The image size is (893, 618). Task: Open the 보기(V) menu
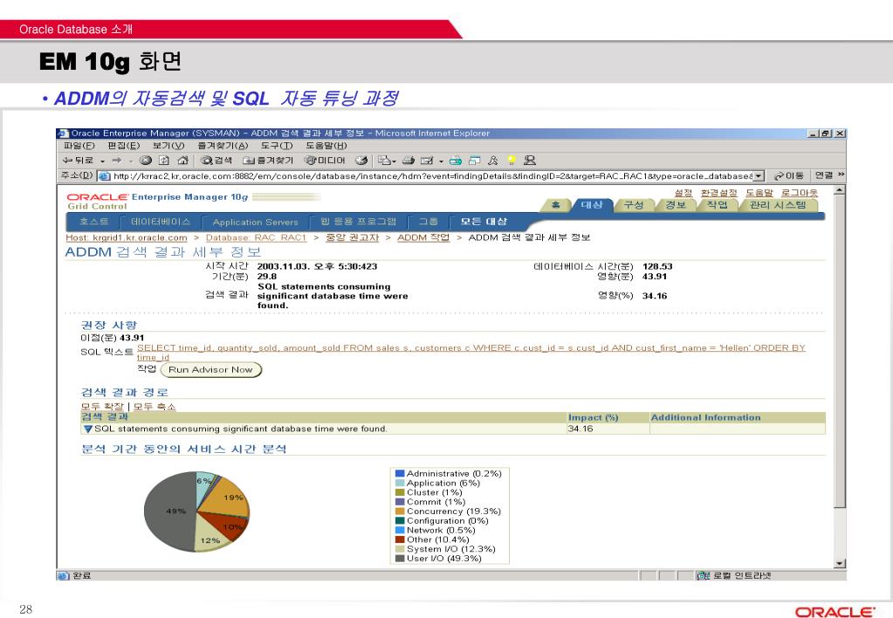point(168,146)
